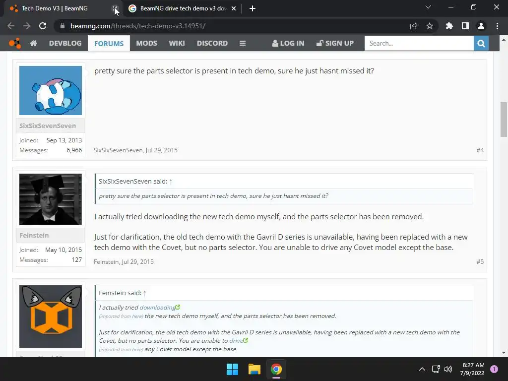Click the blue search magnifier button

pos(481,43)
